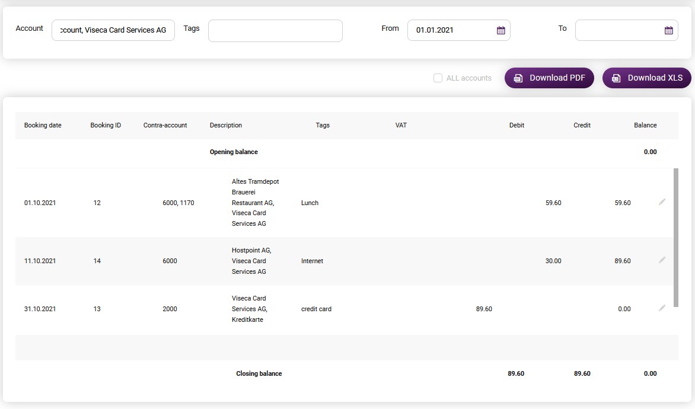Click the From date field showing 01.01.2021
The height and width of the screenshot is (409, 695).
click(x=459, y=30)
